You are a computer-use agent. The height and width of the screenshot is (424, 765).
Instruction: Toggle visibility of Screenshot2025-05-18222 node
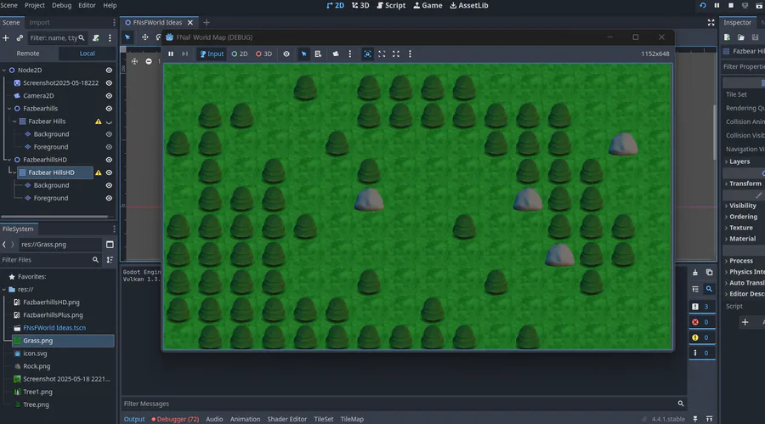point(109,83)
